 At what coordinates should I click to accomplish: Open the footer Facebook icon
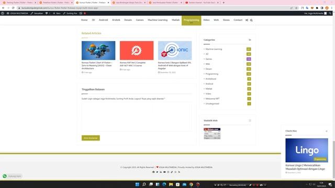click(153, 172)
